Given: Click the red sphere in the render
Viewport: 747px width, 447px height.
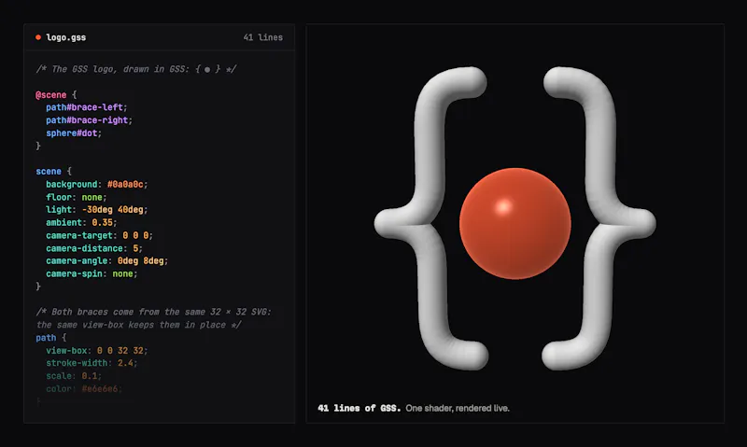Looking at the screenshot, I should click(515, 223).
